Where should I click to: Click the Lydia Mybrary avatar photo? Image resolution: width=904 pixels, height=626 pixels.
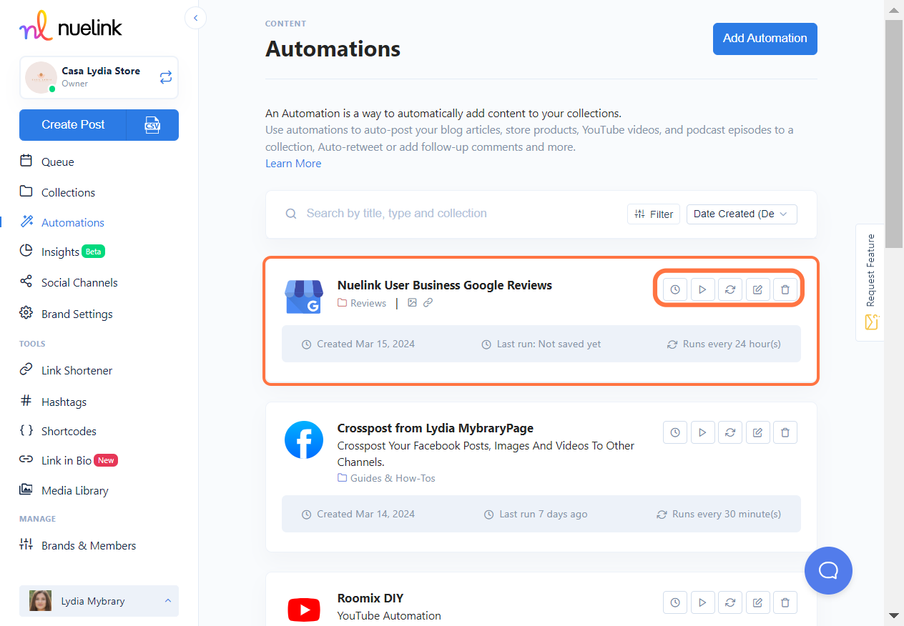point(41,601)
